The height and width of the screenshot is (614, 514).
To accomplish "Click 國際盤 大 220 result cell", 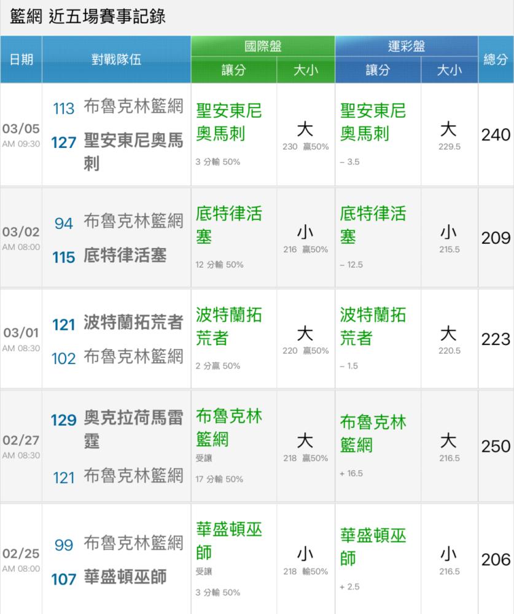I will coord(306,340).
